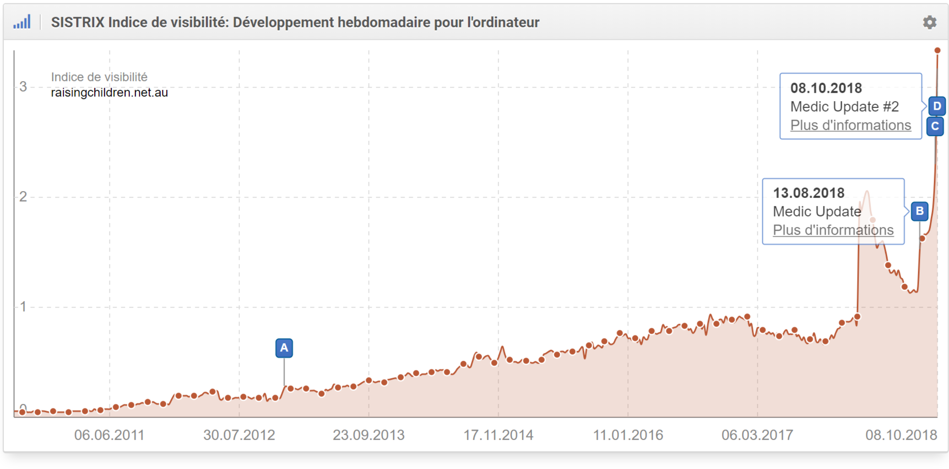Click the 'Medic Update #2' tooltip text

point(844,107)
